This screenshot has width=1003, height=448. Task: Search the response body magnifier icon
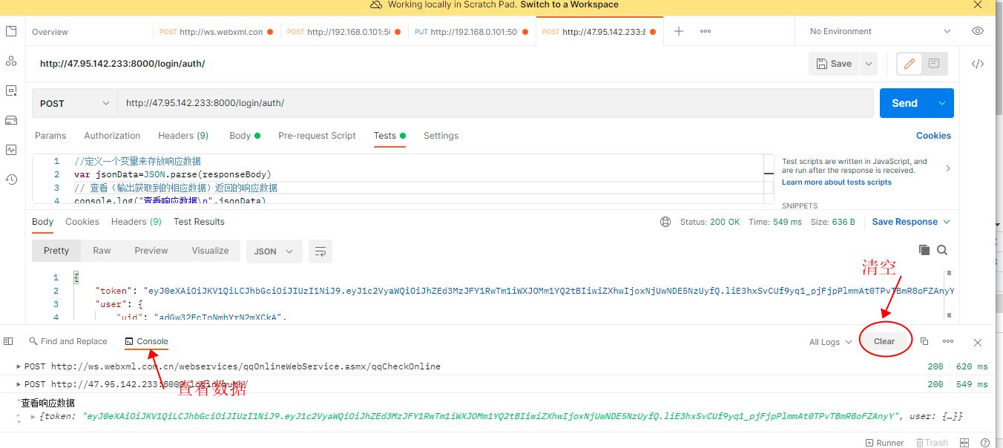click(942, 250)
